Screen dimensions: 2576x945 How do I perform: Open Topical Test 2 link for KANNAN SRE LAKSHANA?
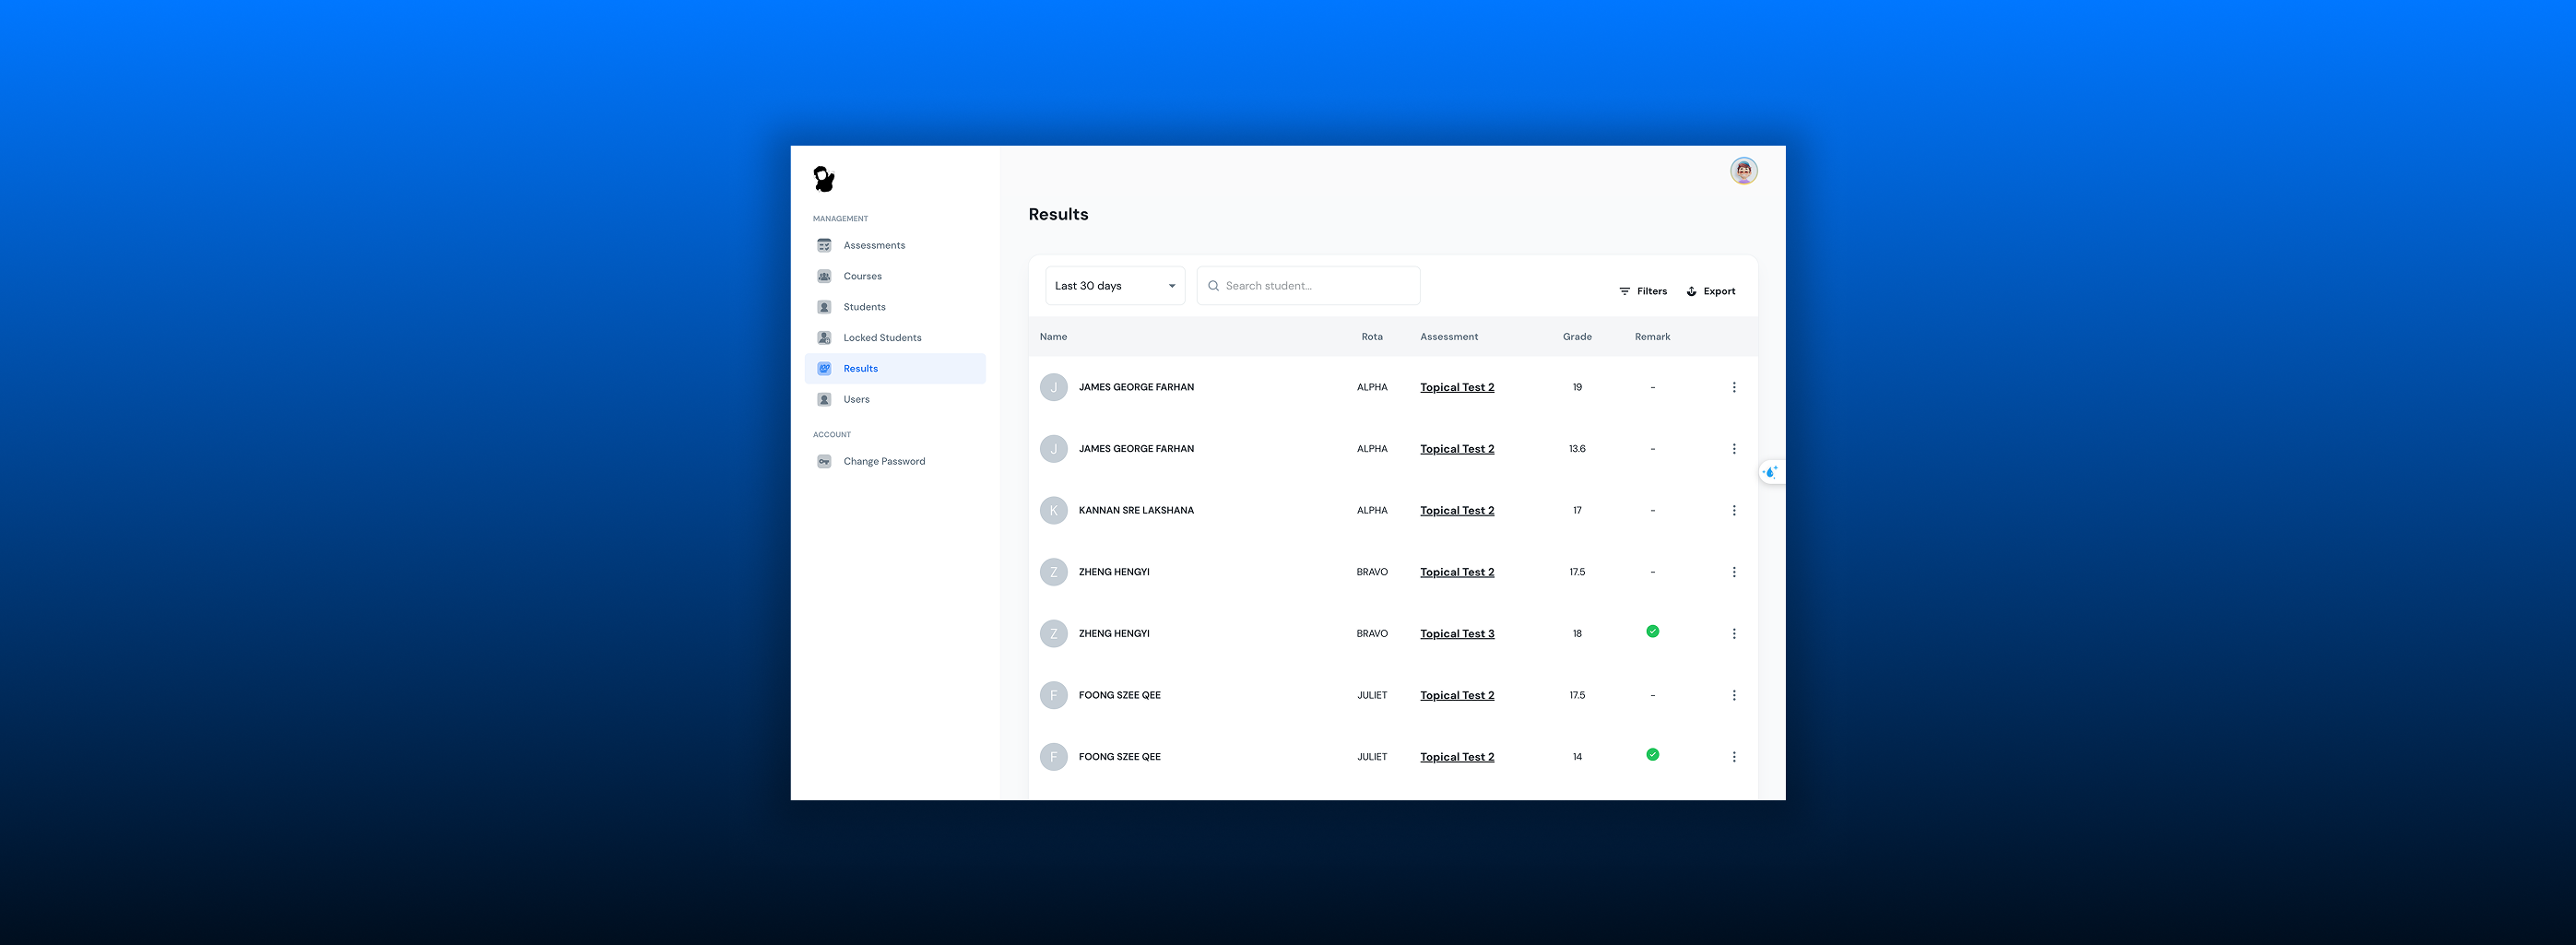(x=1456, y=511)
